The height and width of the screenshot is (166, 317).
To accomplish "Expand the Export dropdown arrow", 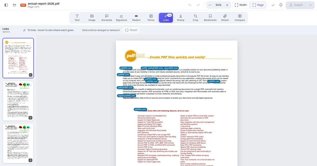I will [x=310, y=5].
